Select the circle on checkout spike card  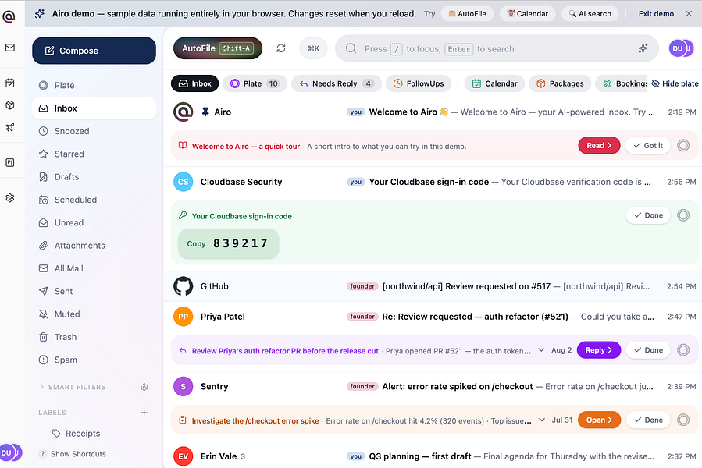[x=683, y=420]
